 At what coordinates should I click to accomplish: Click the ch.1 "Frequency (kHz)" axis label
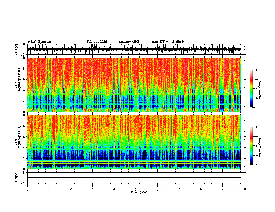19,80
